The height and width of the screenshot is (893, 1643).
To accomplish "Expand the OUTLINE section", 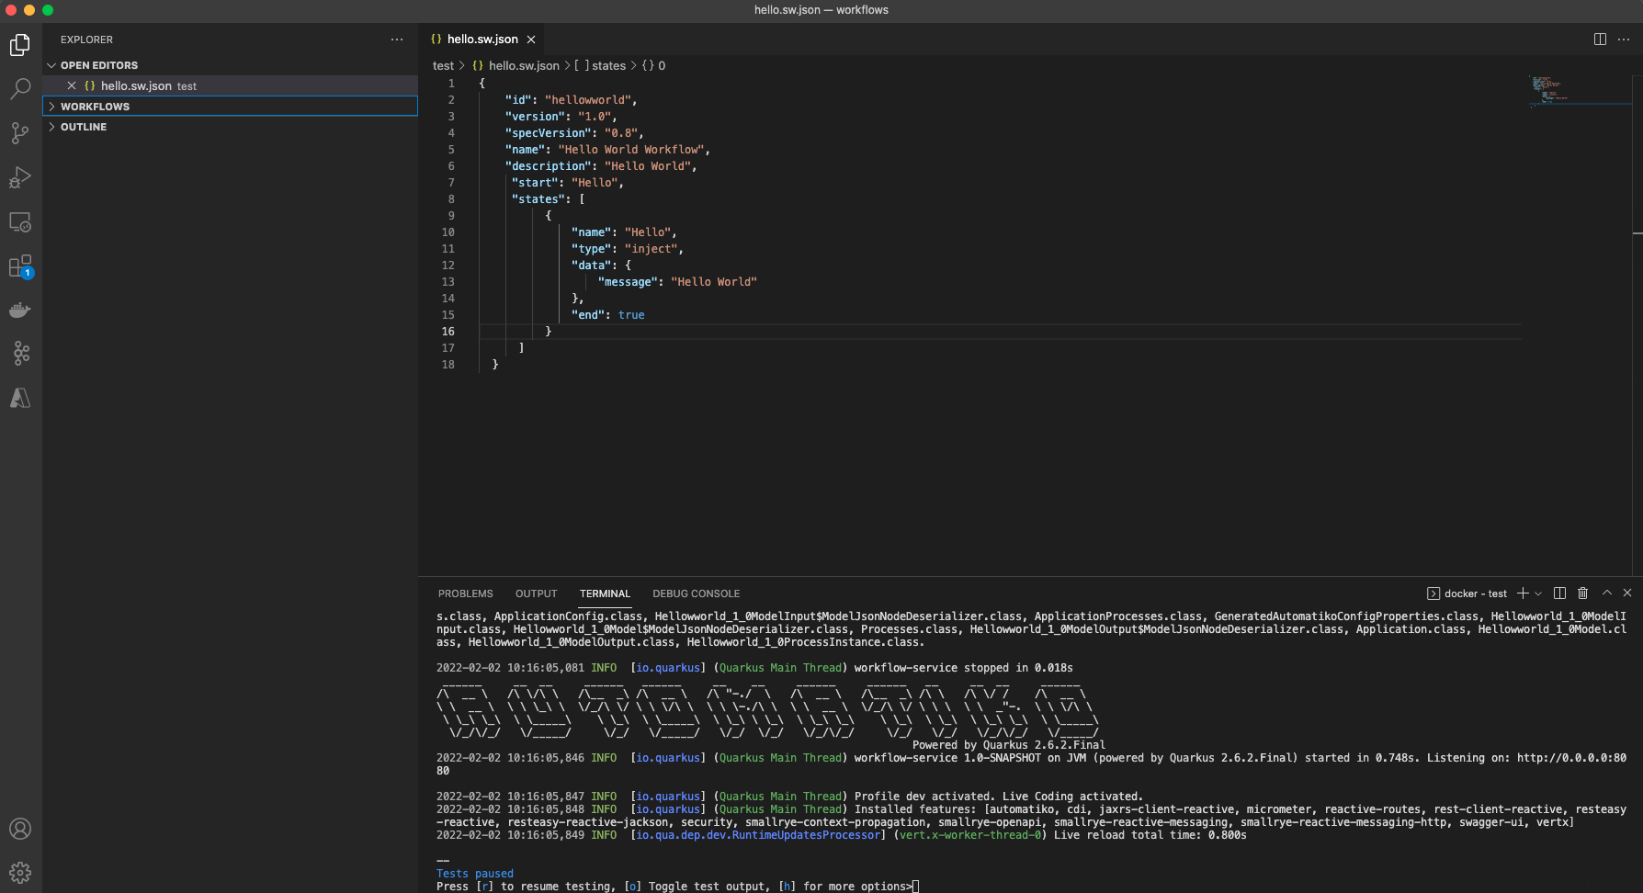I will (84, 127).
